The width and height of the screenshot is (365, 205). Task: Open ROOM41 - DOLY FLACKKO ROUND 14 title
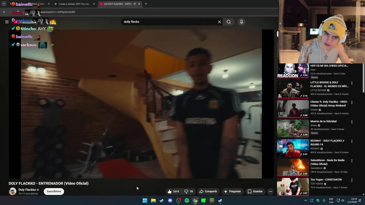click(x=327, y=143)
